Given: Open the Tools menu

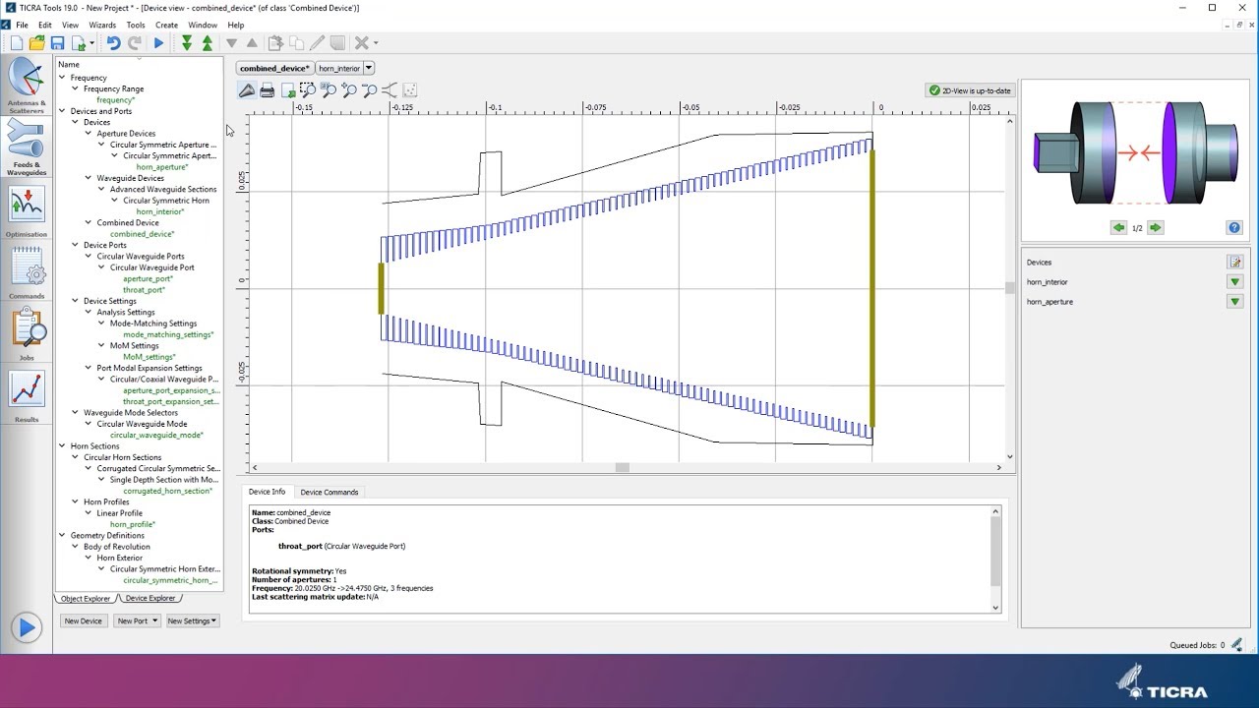Looking at the screenshot, I should pos(136,25).
